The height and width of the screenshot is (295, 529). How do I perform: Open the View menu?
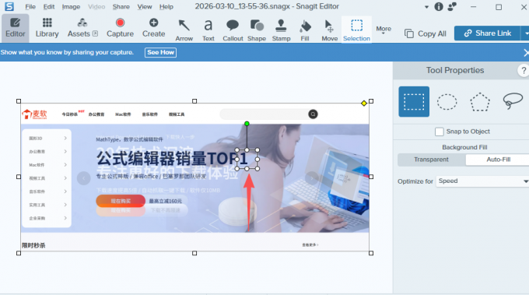(x=145, y=6)
